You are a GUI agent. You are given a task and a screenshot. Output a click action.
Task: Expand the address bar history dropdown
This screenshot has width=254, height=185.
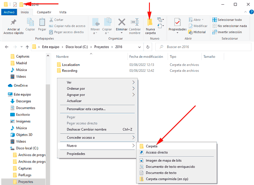click(139, 47)
